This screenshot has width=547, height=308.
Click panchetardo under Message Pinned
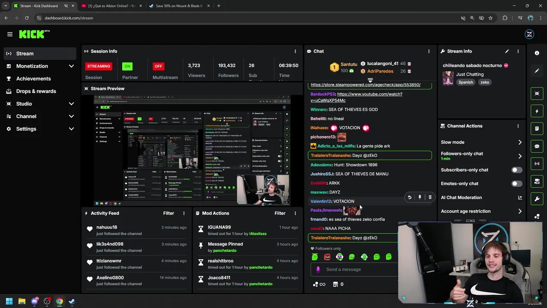tap(225, 251)
